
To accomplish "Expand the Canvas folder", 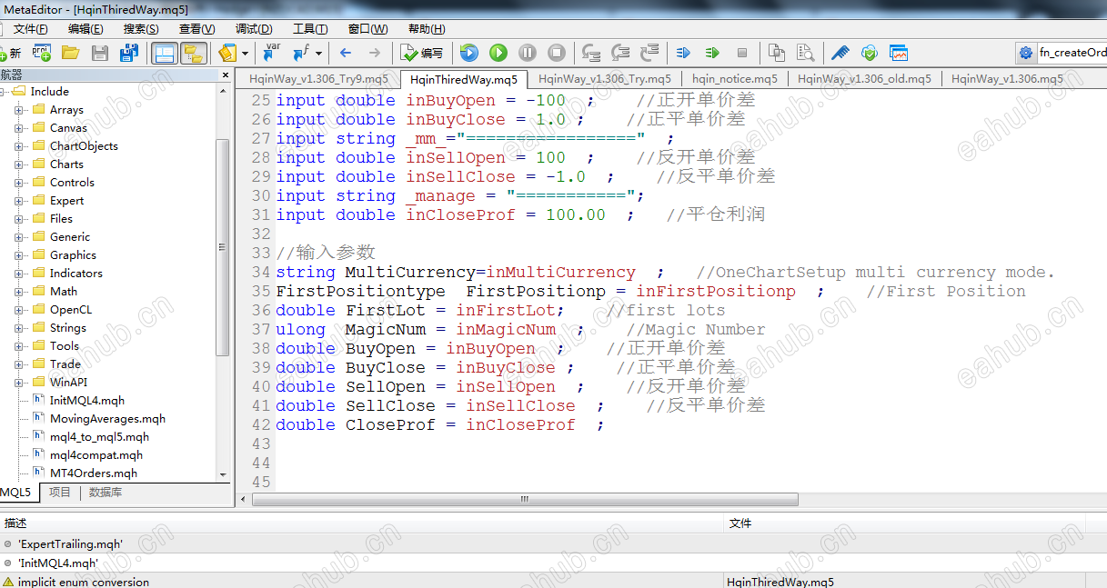I will pyautogui.click(x=19, y=128).
